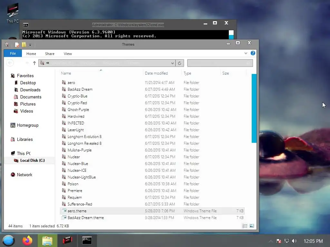This screenshot has width=330, height=247.
Task: Click the search box in Themes window
Action: (220, 63)
